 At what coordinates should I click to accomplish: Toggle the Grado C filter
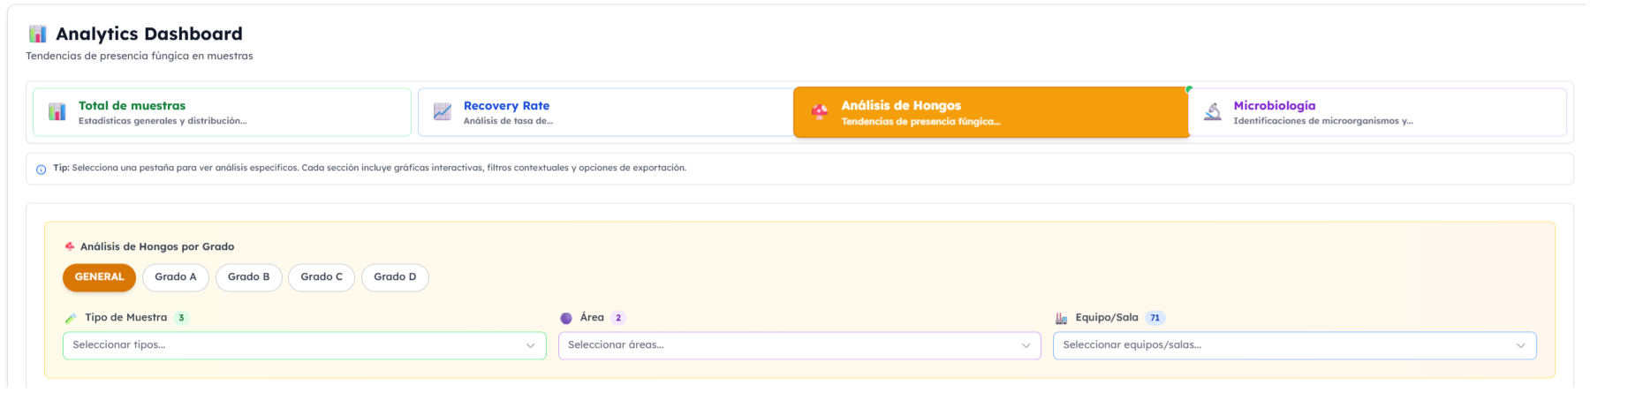click(x=322, y=277)
